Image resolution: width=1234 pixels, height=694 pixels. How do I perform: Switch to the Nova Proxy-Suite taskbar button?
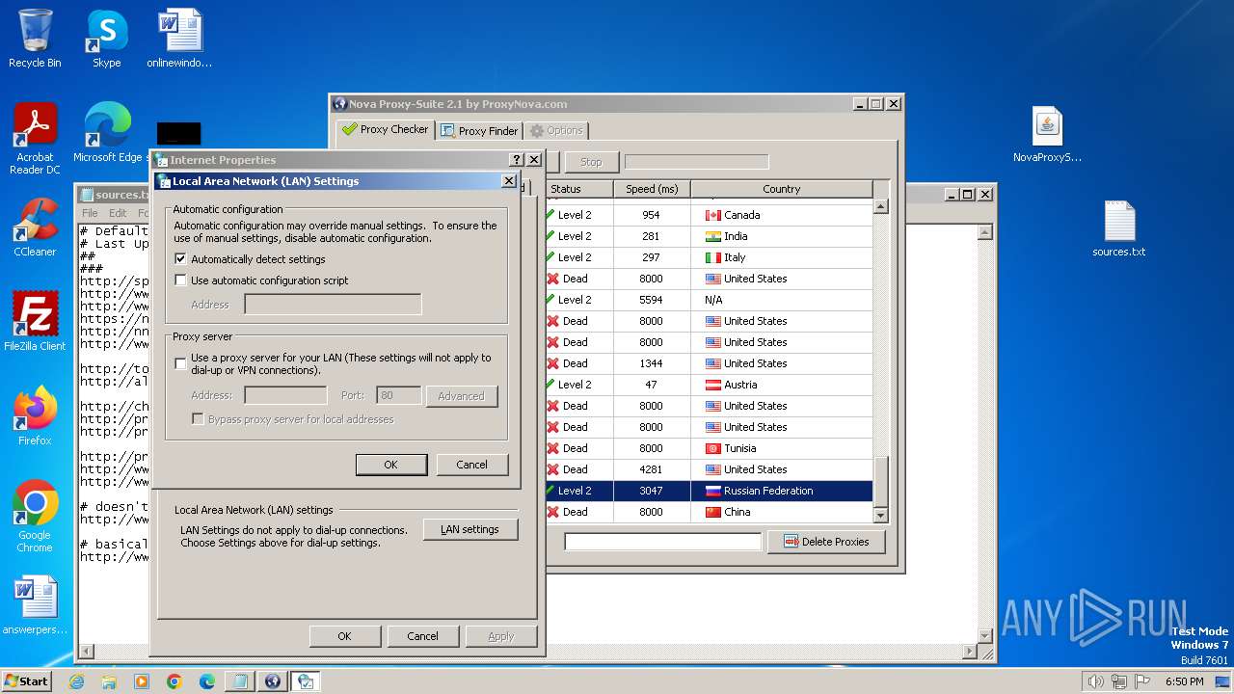[272, 681]
